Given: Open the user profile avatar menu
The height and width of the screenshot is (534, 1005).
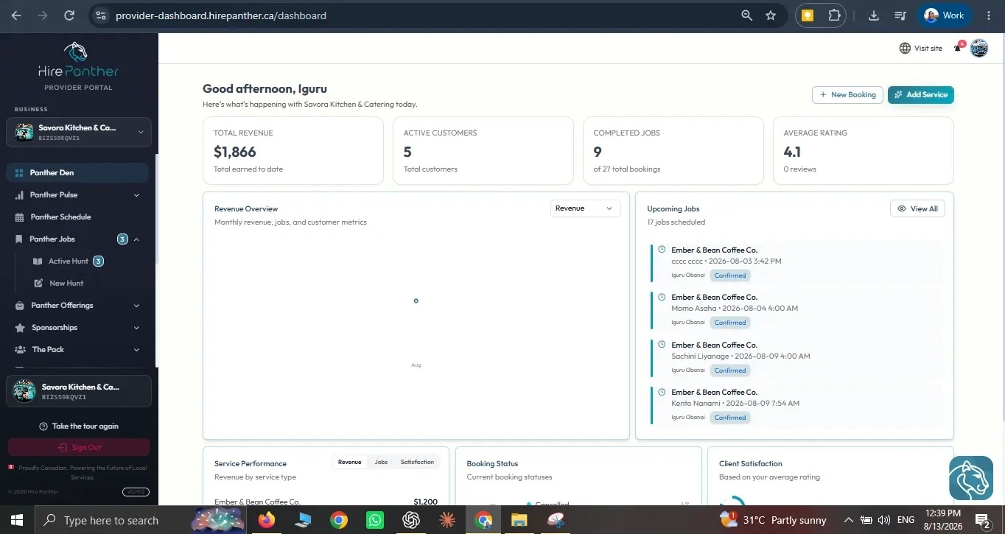Looking at the screenshot, I should point(979,48).
